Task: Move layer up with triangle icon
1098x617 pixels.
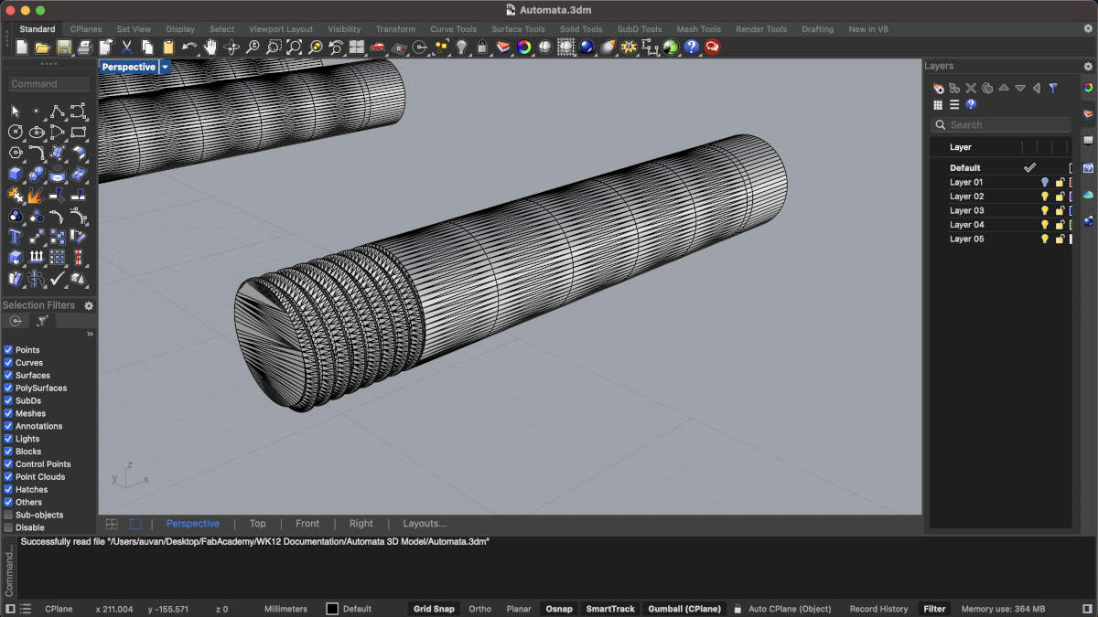Action: (1004, 88)
